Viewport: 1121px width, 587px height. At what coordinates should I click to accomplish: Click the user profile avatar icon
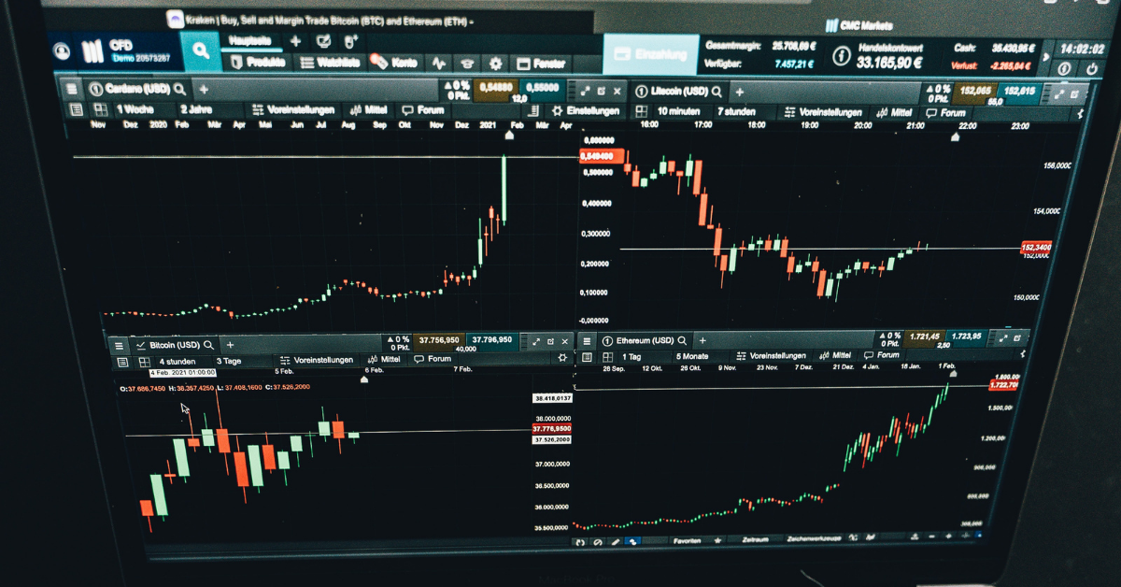tap(63, 51)
